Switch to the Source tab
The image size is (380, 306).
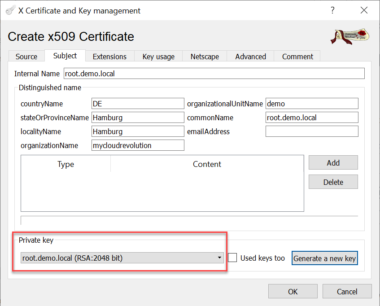pos(26,57)
